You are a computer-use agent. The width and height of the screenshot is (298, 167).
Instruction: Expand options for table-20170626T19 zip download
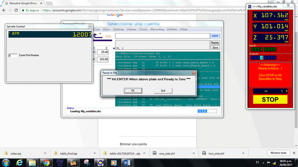[144, 153]
